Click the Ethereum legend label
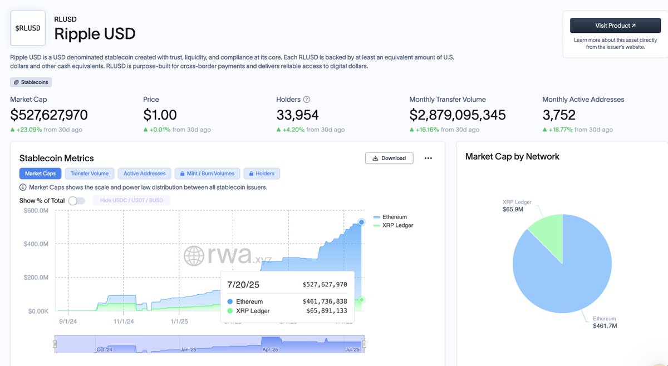This screenshot has height=366, width=668. (x=395, y=217)
